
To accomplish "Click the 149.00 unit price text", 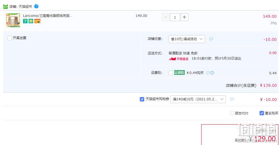I will click(141, 16).
